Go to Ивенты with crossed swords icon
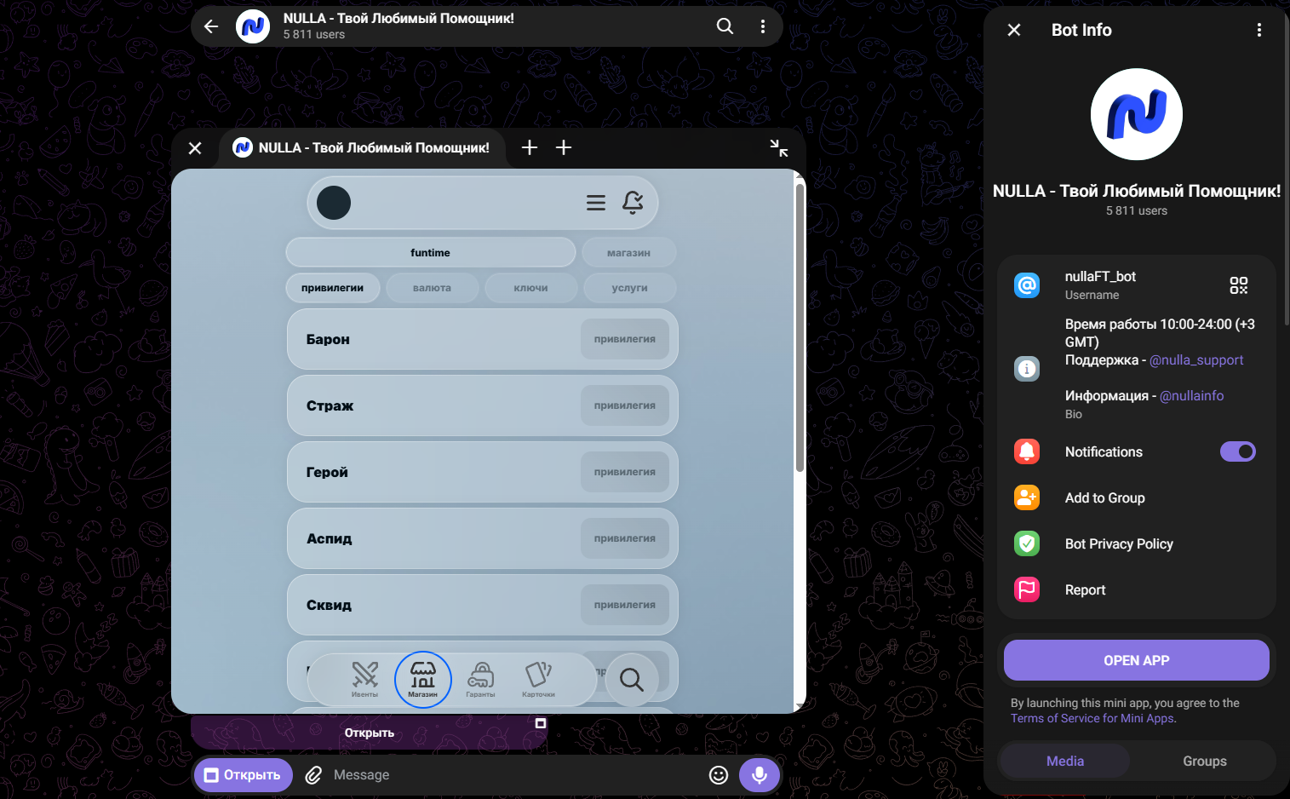This screenshot has height=799, width=1290. 365,679
